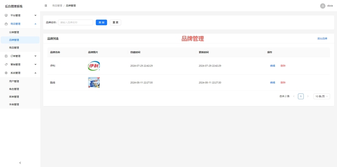Viewport: 337px width, 167px height.
Task: Click the 系统管理 gear icon in sidebar
Action: point(6,73)
